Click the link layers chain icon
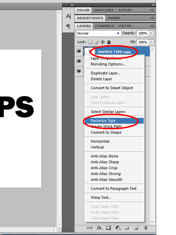 coord(89,228)
